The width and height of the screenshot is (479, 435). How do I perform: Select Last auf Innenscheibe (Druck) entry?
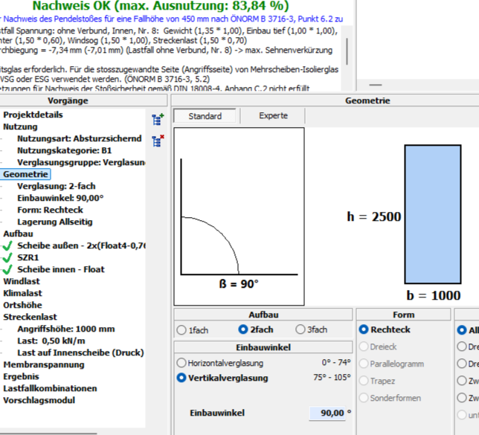(x=80, y=352)
